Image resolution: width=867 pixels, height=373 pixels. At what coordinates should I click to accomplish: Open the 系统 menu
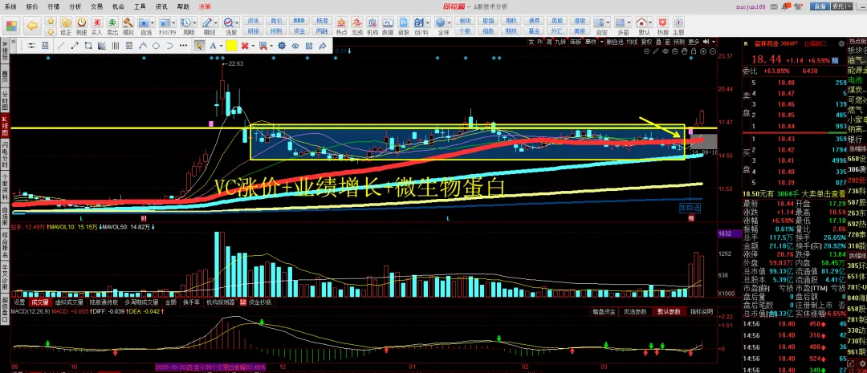(x=10, y=6)
